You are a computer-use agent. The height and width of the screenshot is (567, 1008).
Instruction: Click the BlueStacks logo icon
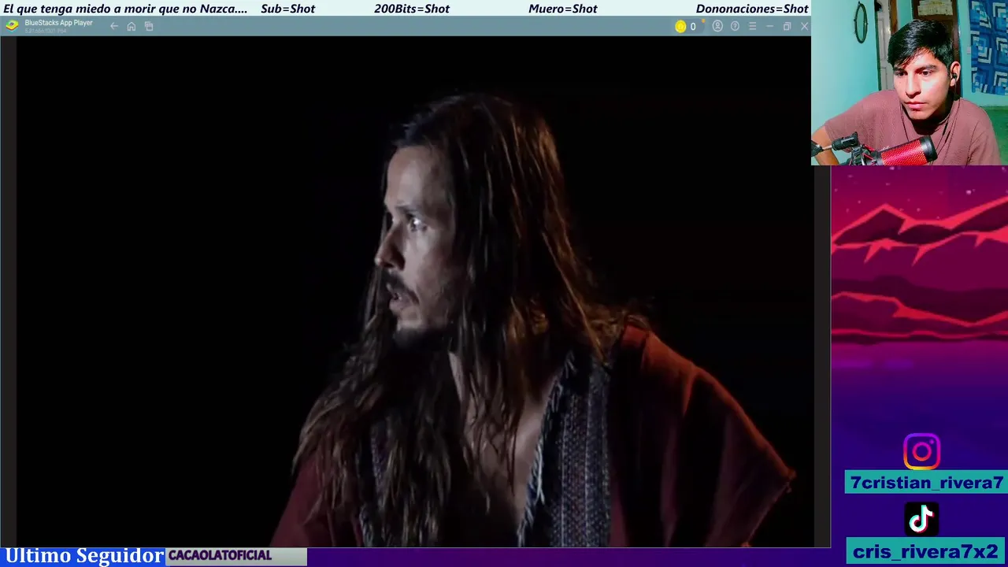point(12,25)
